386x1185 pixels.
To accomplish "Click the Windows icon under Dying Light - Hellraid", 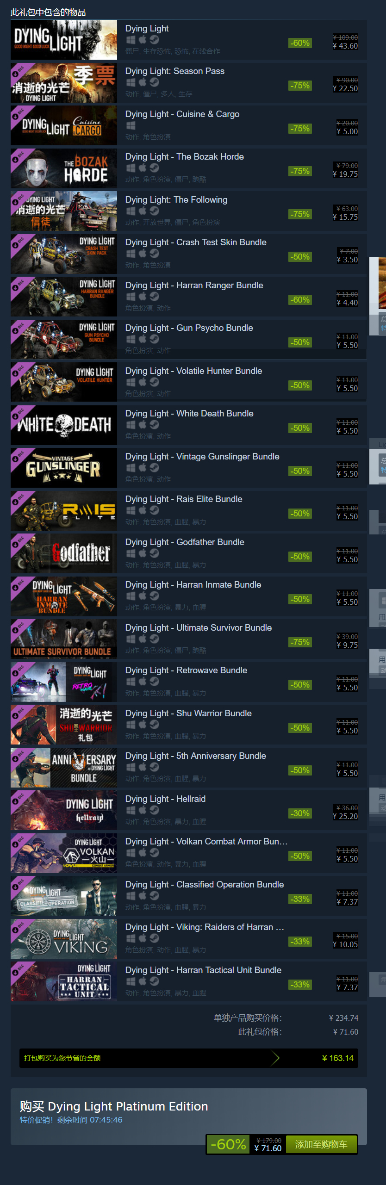I will click(x=131, y=810).
